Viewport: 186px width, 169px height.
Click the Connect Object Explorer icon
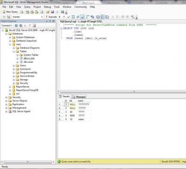coord(16,26)
